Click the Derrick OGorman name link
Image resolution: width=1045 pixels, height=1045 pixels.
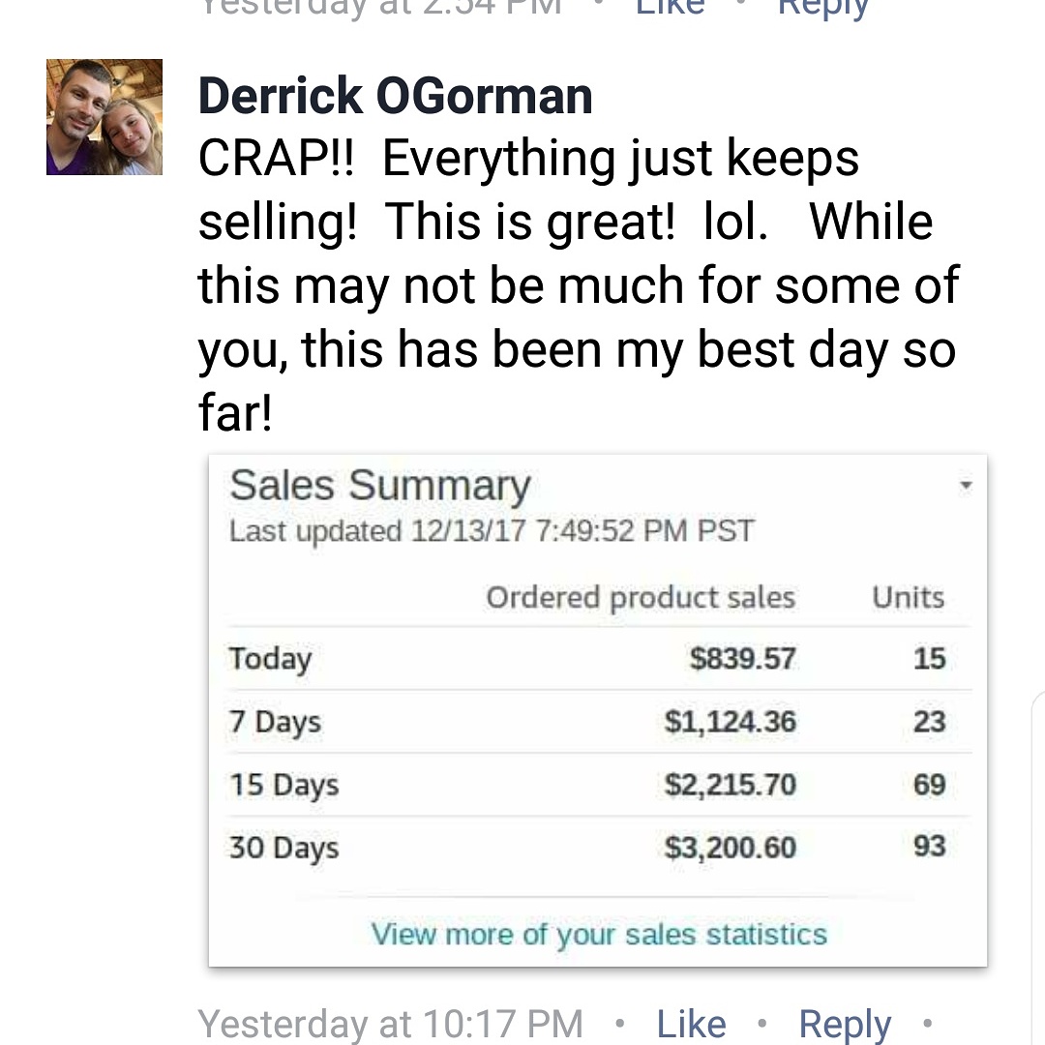click(x=395, y=96)
